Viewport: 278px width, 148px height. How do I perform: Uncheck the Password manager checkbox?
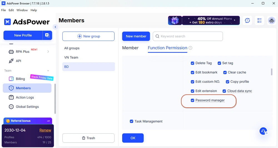[192, 100]
